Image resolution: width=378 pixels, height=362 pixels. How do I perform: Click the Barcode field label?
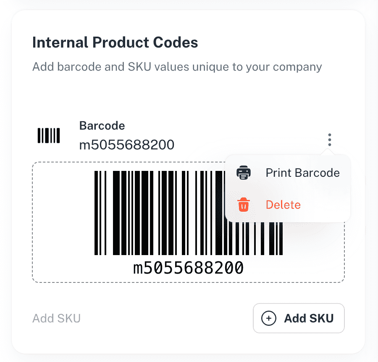point(102,125)
